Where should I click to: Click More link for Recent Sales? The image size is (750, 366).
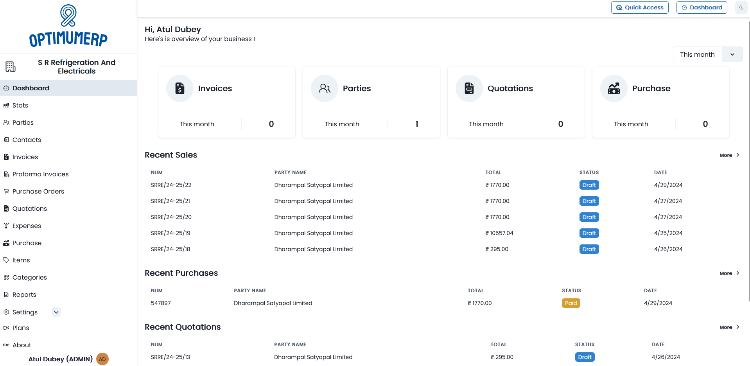[x=726, y=155]
